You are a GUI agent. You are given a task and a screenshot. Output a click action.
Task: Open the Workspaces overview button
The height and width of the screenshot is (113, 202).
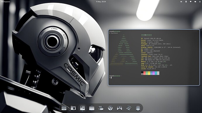[5, 2]
